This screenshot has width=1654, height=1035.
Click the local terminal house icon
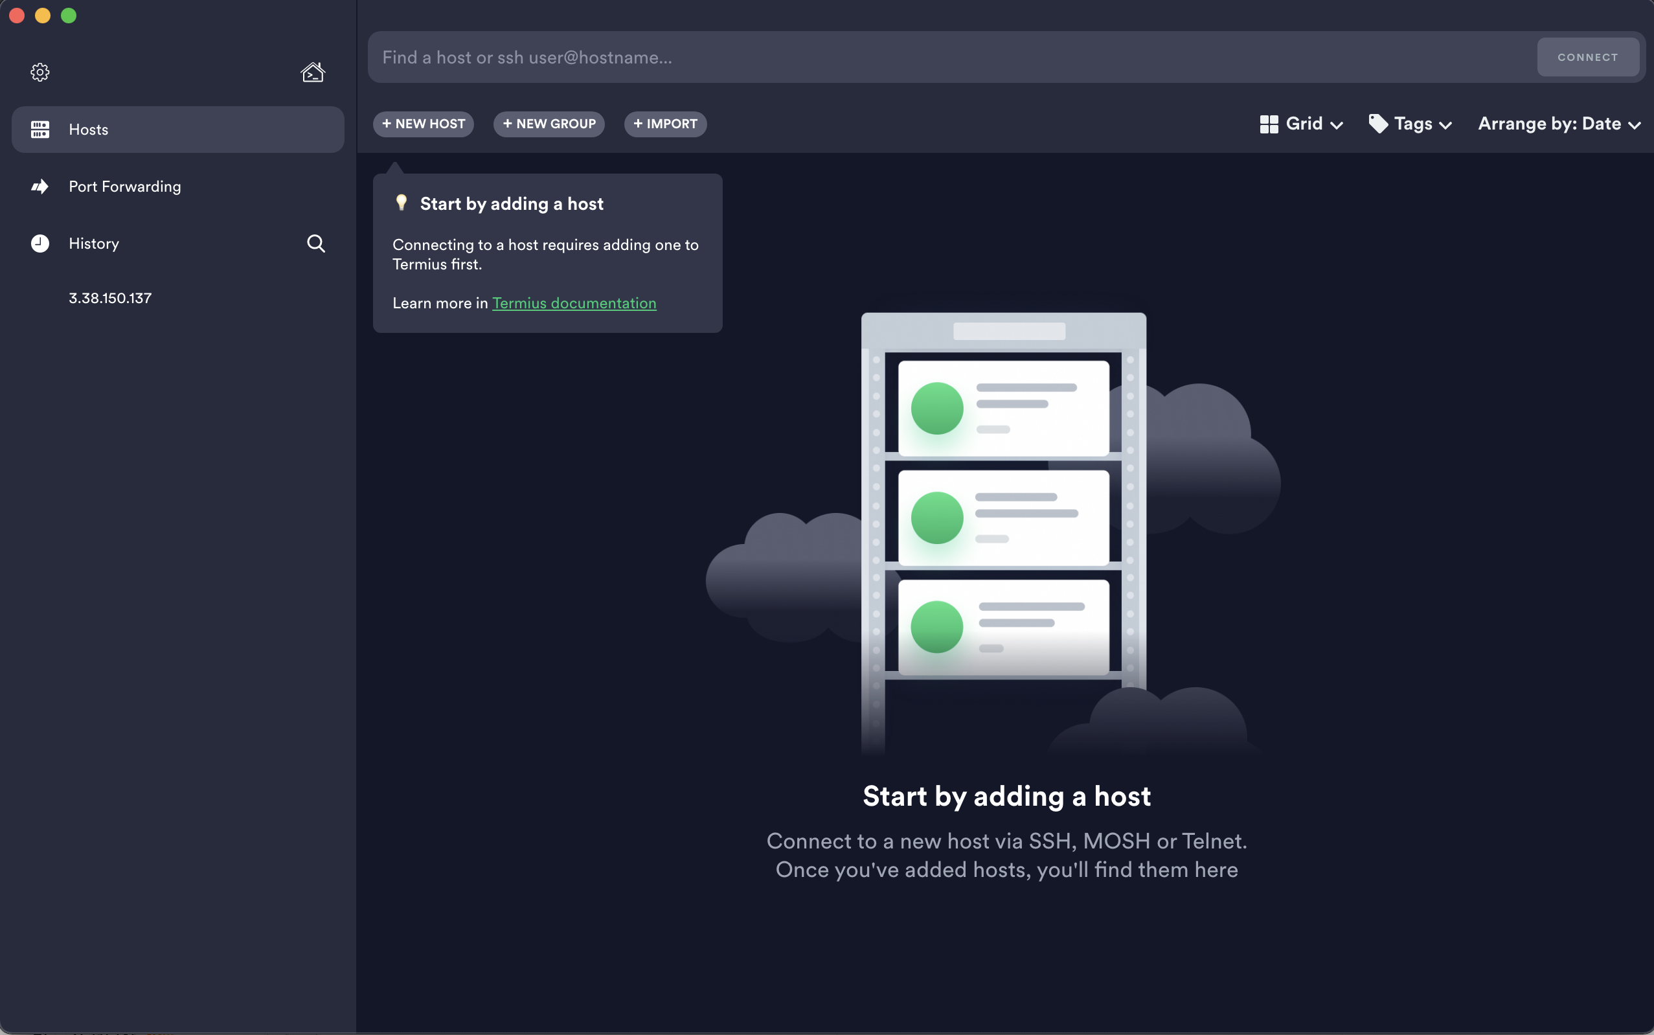point(313,72)
